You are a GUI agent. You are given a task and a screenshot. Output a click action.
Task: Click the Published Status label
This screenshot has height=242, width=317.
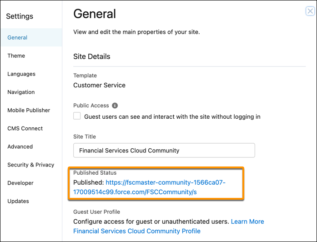coord(95,173)
